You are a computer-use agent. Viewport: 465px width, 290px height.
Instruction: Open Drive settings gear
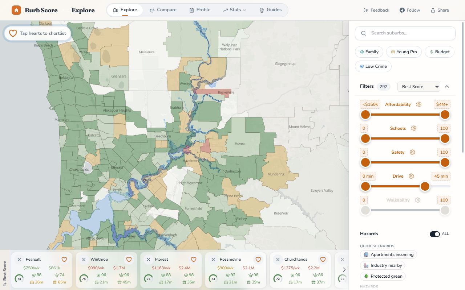(x=411, y=176)
